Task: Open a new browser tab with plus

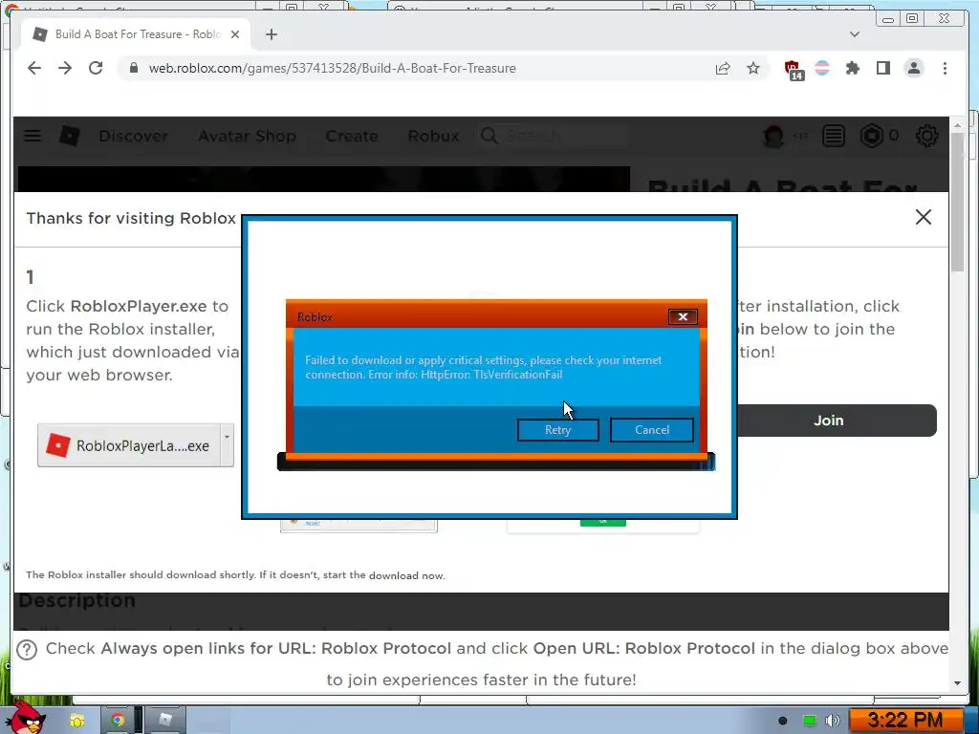Action: (x=271, y=34)
